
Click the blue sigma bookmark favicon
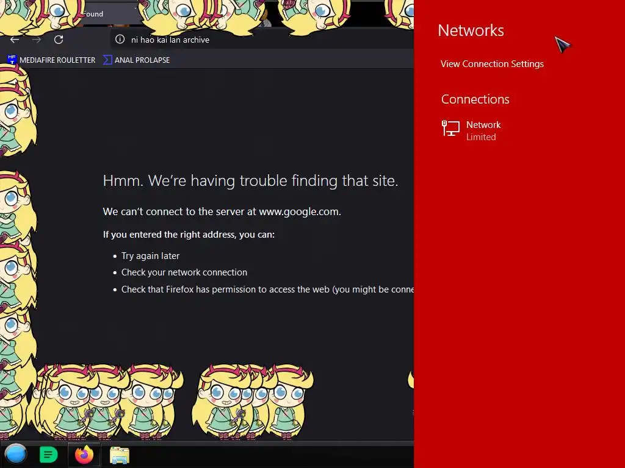pos(107,60)
